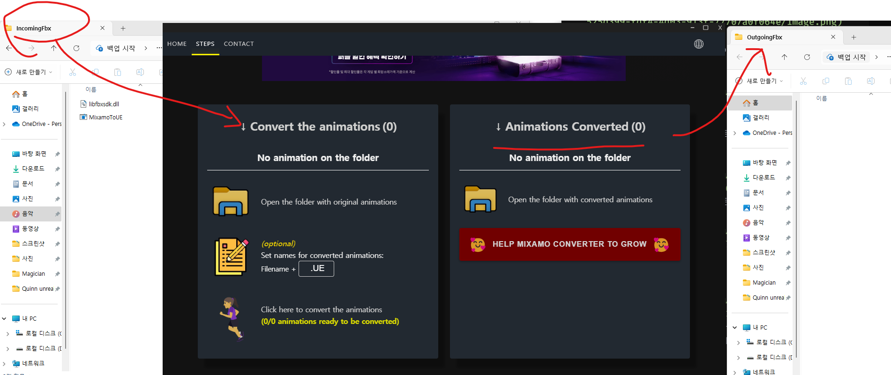This screenshot has width=891, height=375.
Task: Sort by 이름 column in OutgoingFbx
Action: pos(822,98)
